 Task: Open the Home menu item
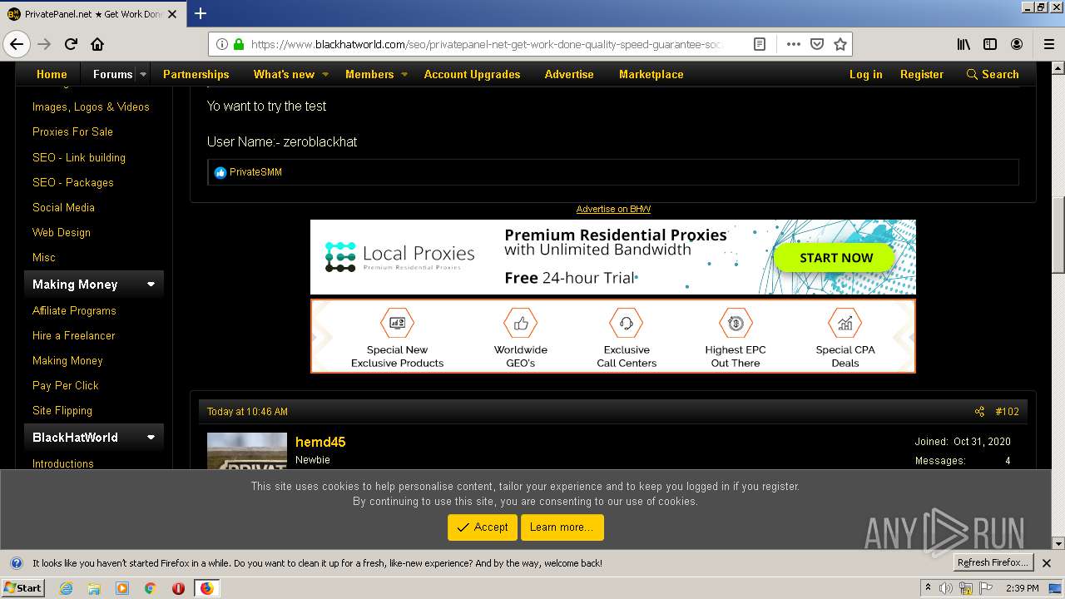52,74
